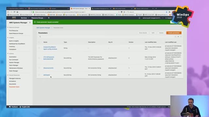This screenshot has width=209, height=117.
Task: Click AWS Systems Manager breadcrumb link
Action: 43,28
